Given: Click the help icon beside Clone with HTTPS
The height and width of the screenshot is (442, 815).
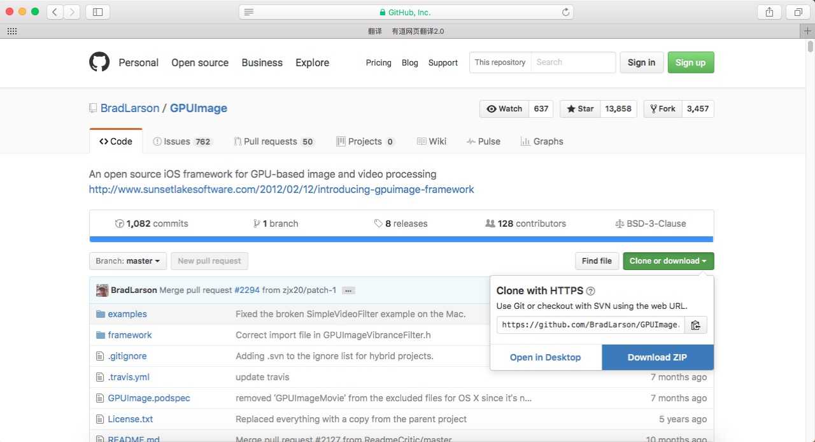Looking at the screenshot, I should tap(590, 291).
